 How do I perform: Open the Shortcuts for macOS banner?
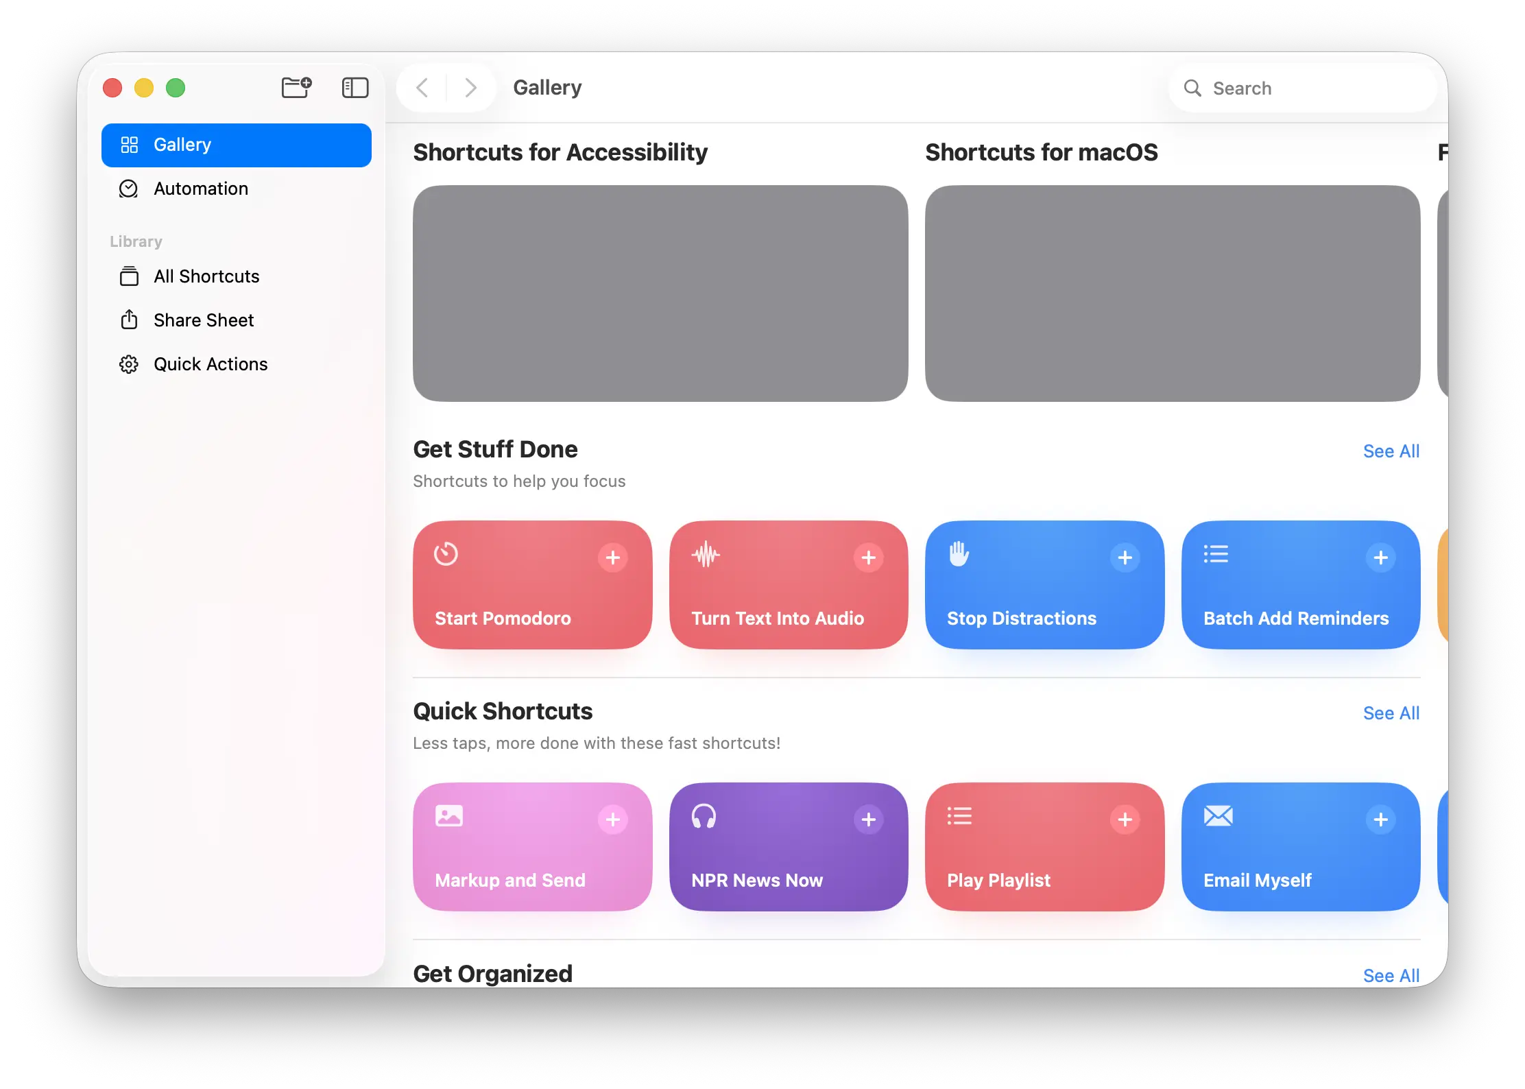coord(1173,294)
